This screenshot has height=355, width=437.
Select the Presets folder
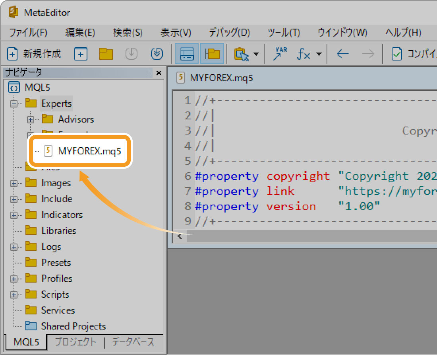click(x=56, y=263)
